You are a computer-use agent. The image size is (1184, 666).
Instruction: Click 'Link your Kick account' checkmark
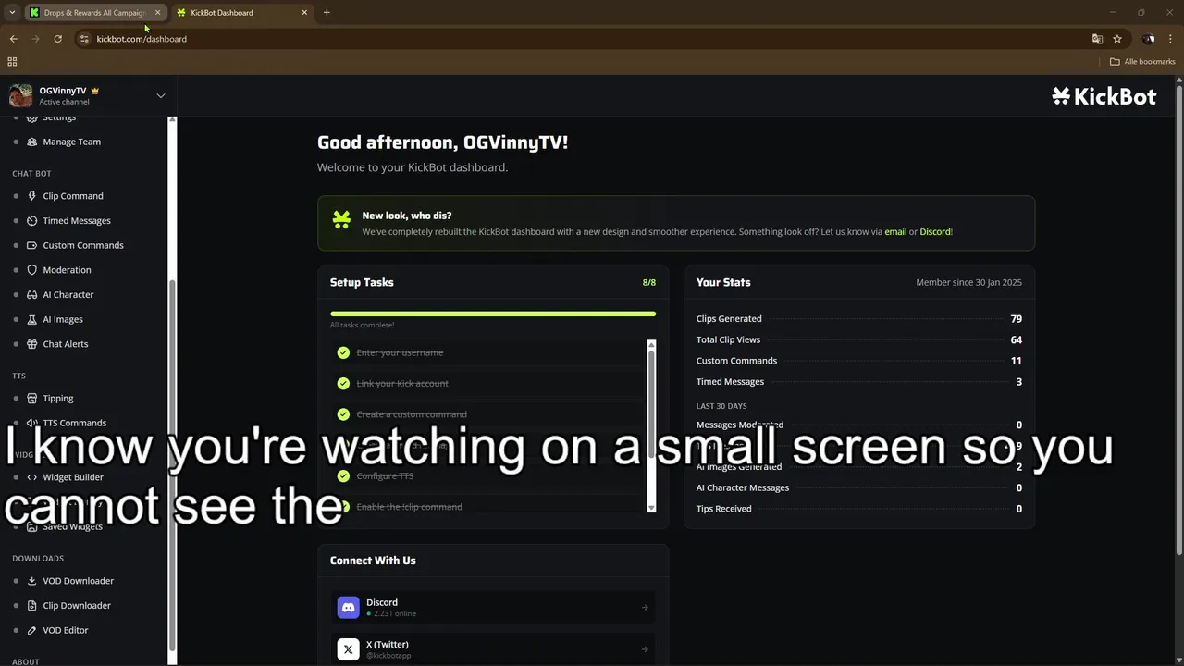[x=343, y=384]
